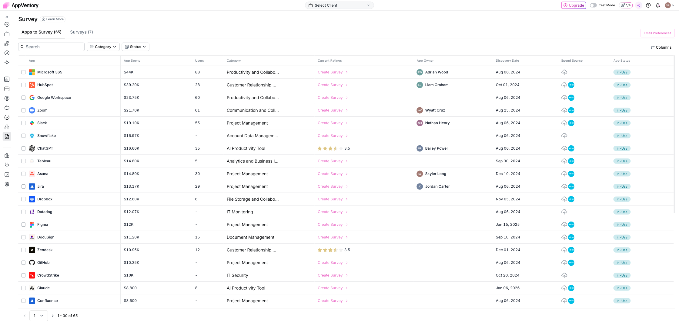This screenshot has height=324, width=679.
Task: Click the Learn More link
Action: coord(53,19)
